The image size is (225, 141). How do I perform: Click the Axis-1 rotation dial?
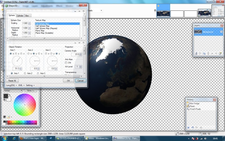coord(17,61)
